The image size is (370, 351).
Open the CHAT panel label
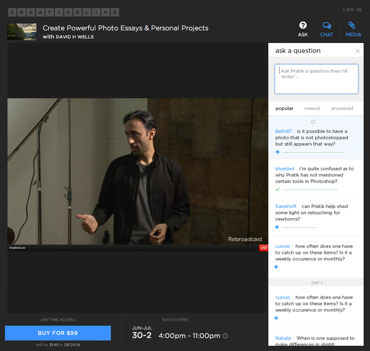(327, 35)
